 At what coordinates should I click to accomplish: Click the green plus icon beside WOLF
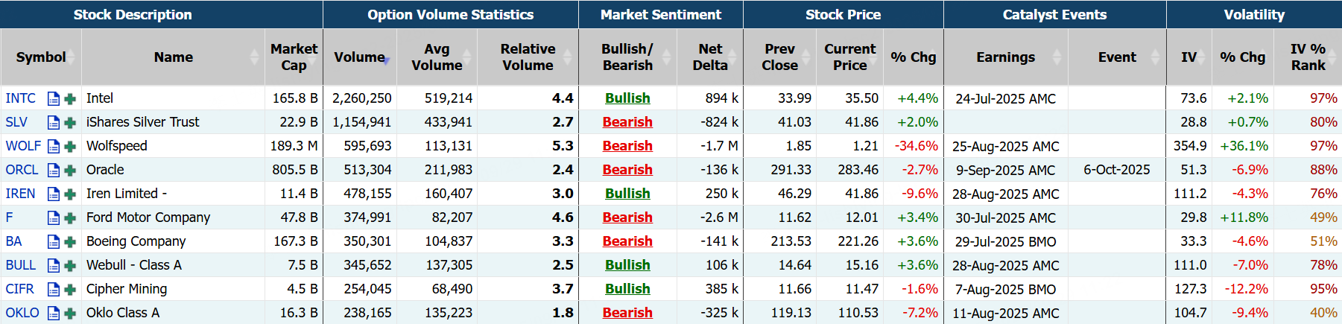tap(70, 147)
